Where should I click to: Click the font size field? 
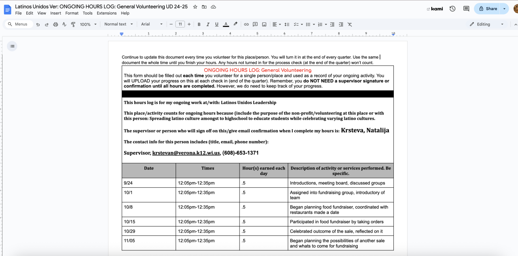pos(180,24)
